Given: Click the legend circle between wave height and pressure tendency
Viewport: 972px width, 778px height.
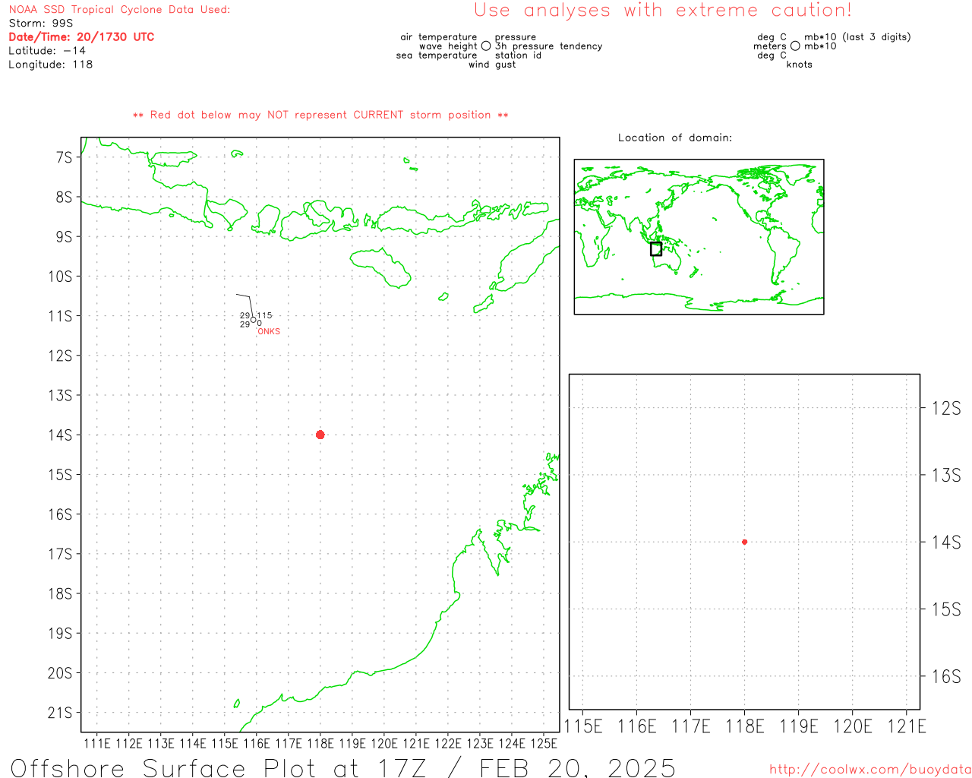Looking at the screenshot, I should pyautogui.click(x=486, y=46).
